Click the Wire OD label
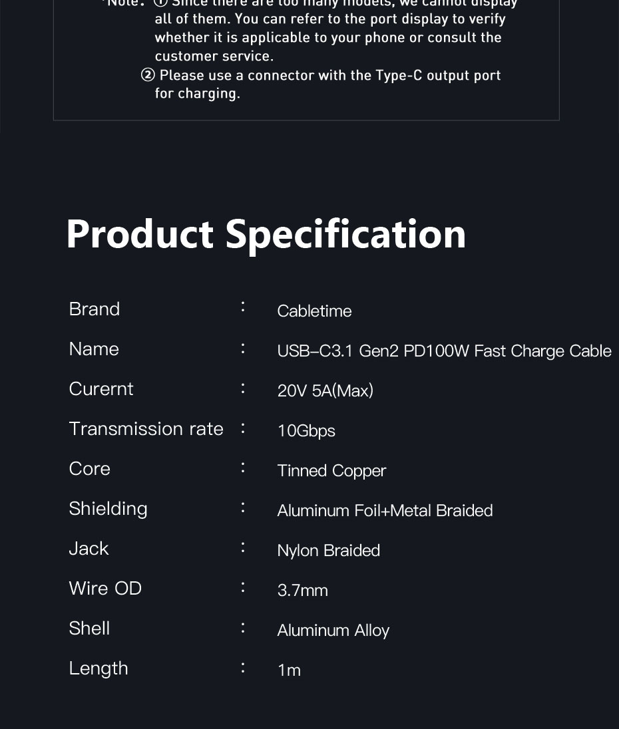The width and height of the screenshot is (619, 729). point(105,589)
